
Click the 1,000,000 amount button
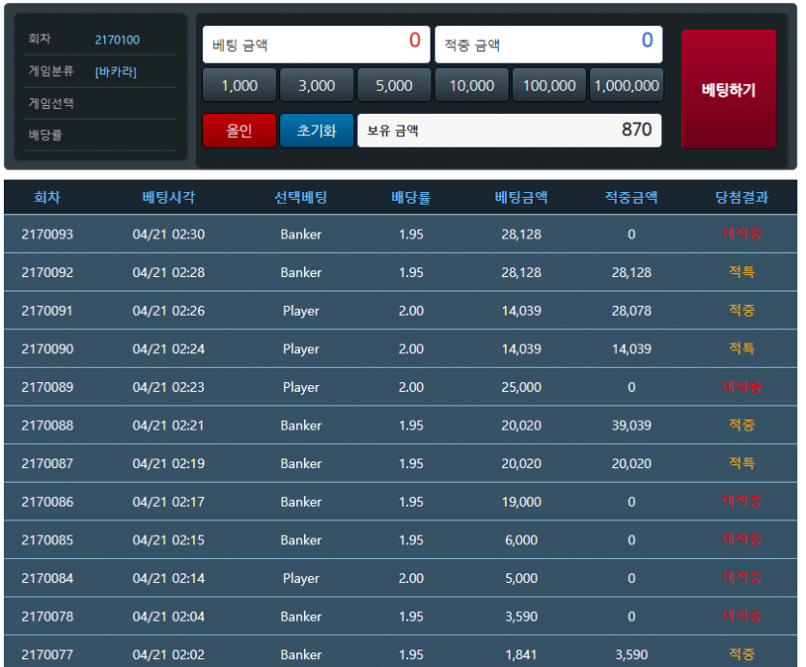(x=625, y=85)
